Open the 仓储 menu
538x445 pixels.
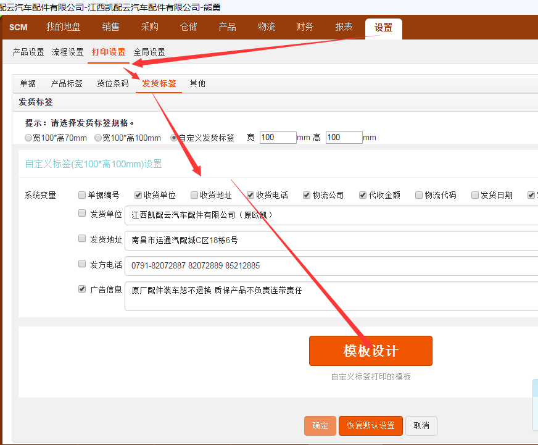click(x=188, y=27)
